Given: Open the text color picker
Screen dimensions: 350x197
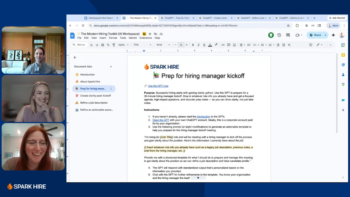Looking at the screenshot, I should [x=210, y=45].
